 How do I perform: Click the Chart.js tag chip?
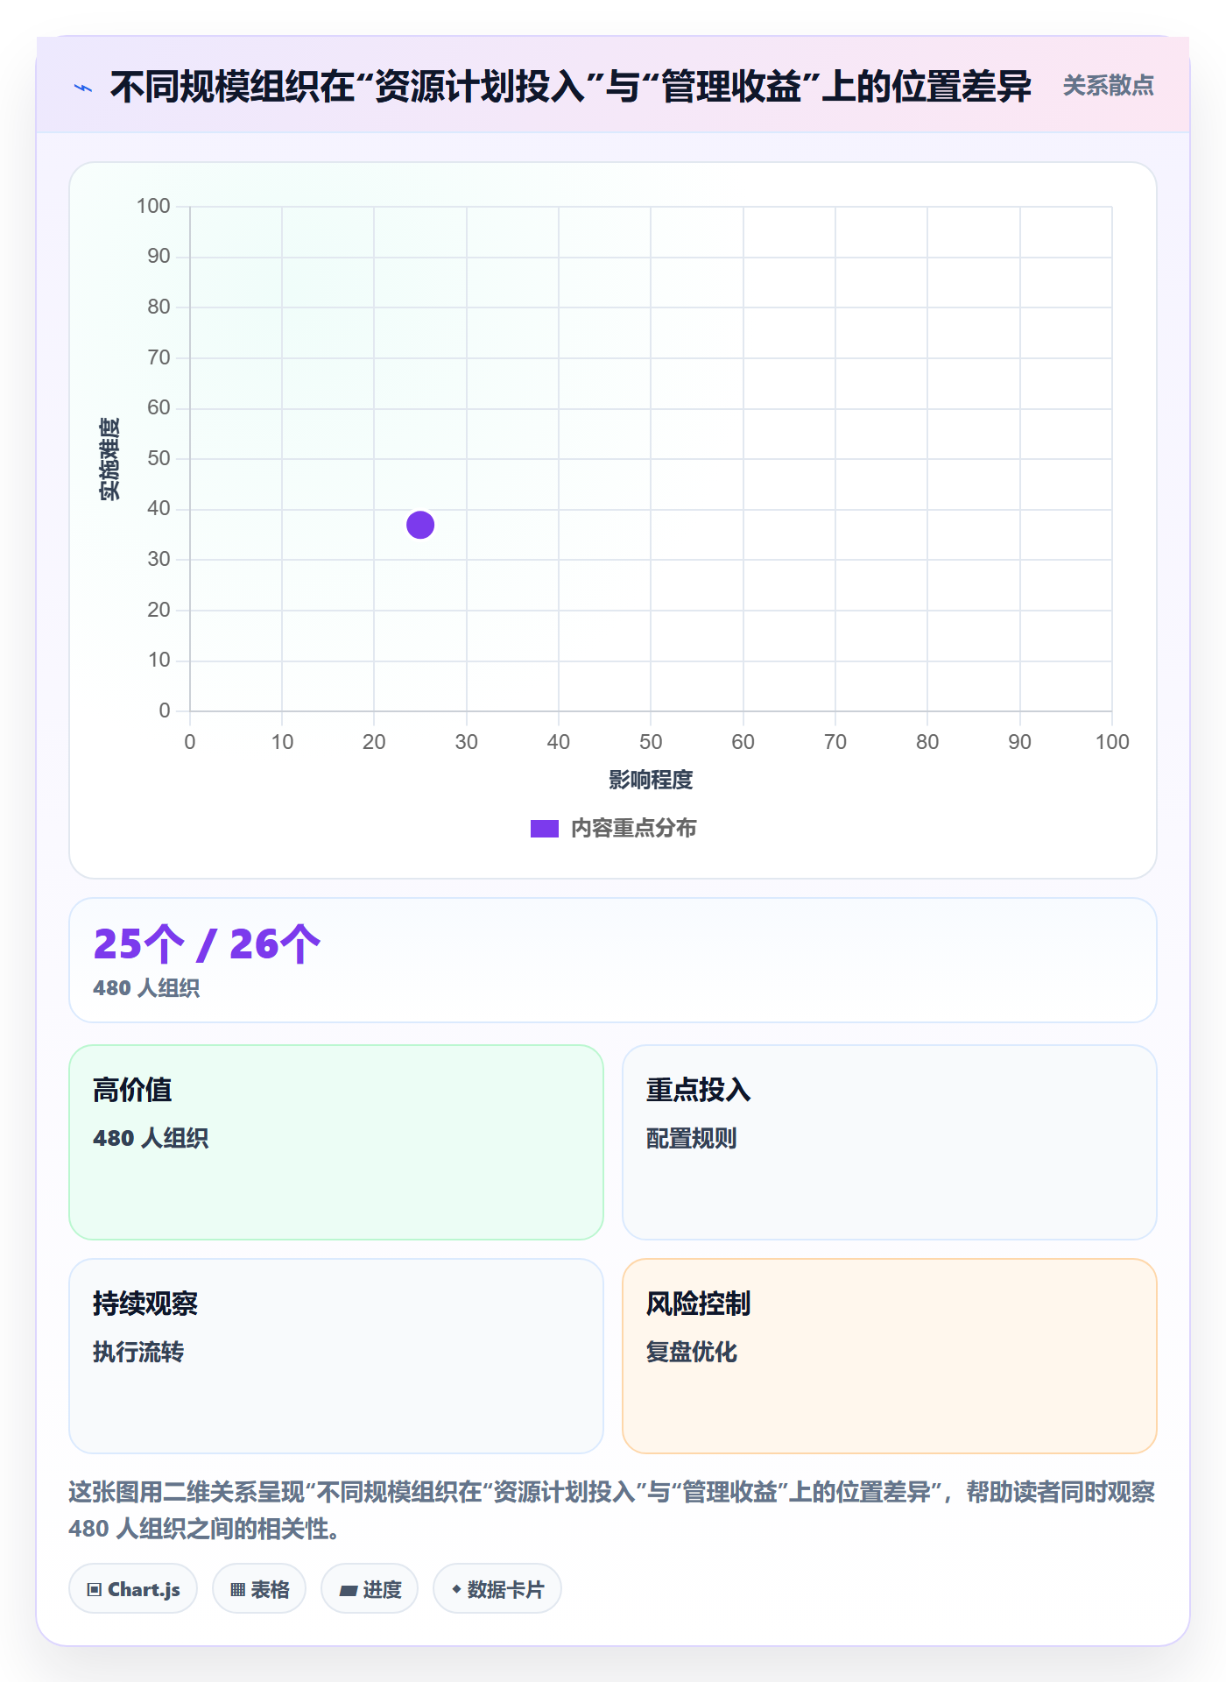(133, 1589)
